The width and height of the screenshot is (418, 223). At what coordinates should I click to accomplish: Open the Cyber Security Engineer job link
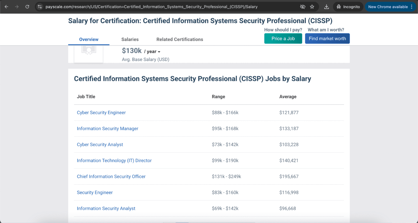101,112
